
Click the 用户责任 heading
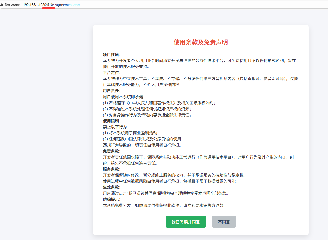pos(112,91)
